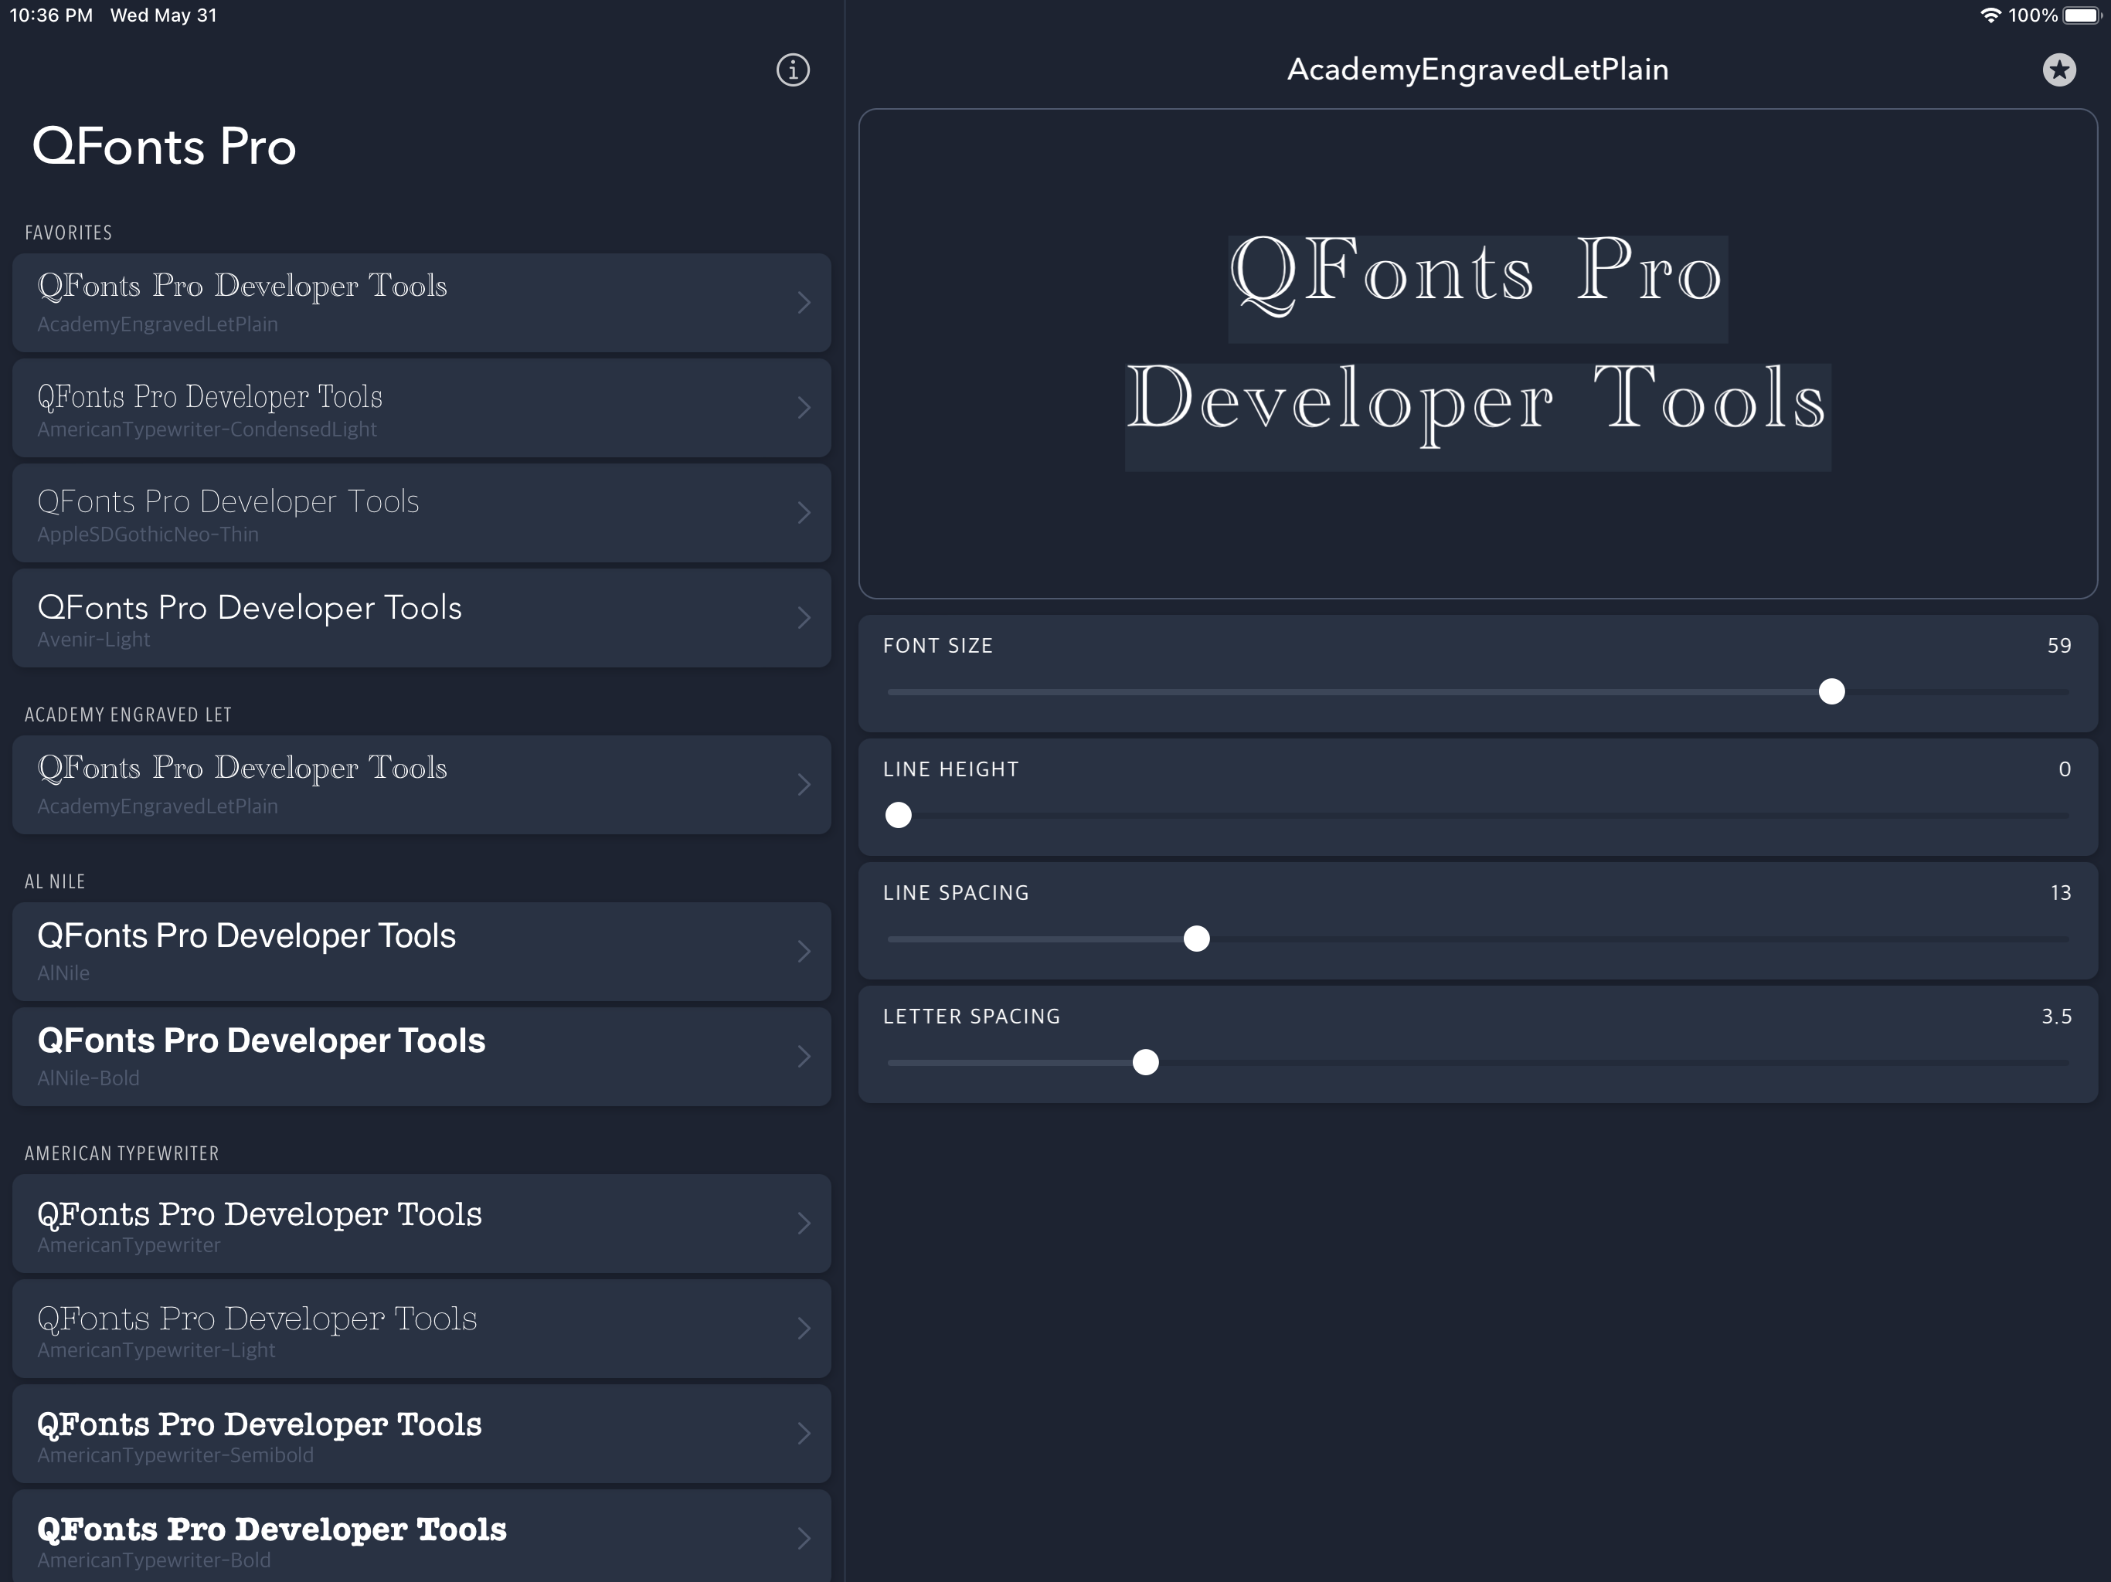
Task: Adjust the Font Size slider knob
Action: coord(1831,692)
